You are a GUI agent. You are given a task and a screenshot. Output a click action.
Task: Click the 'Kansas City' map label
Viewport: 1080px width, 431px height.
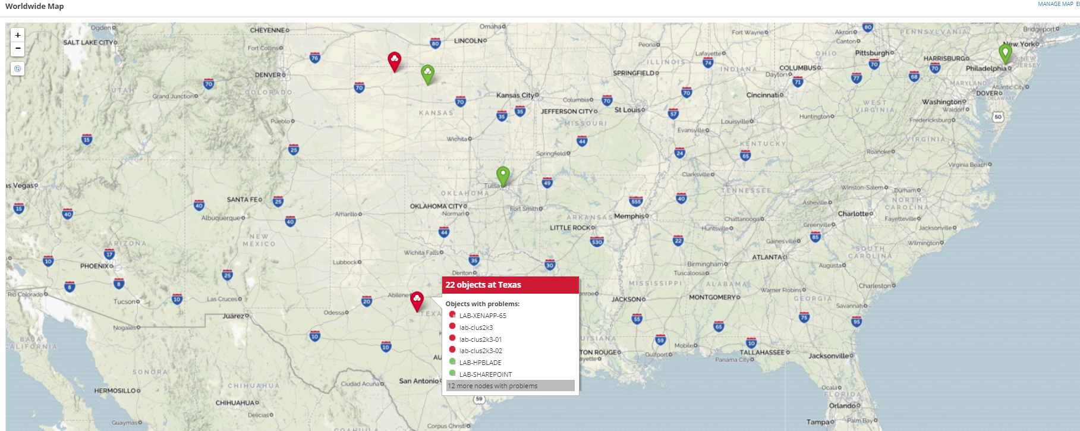point(515,95)
